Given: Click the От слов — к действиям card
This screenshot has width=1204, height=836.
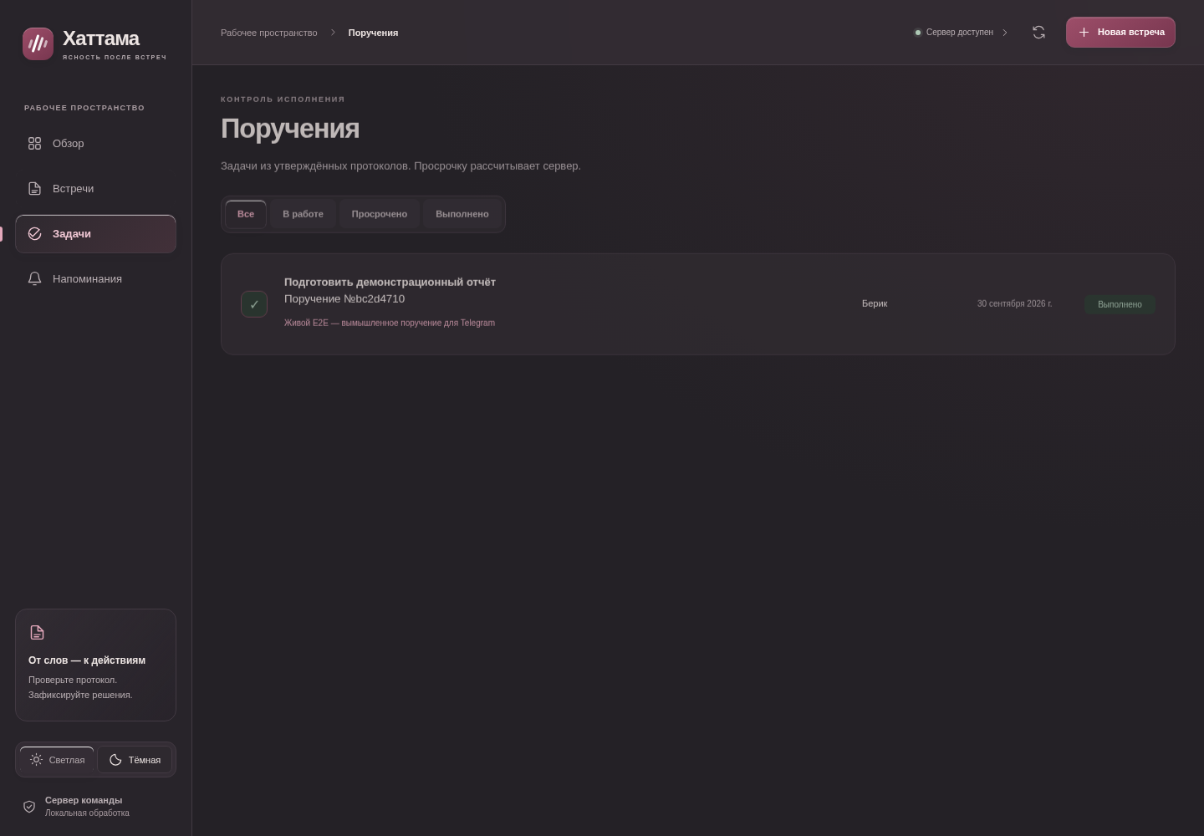Looking at the screenshot, I should pyautogui.click(x=95, y=665).
